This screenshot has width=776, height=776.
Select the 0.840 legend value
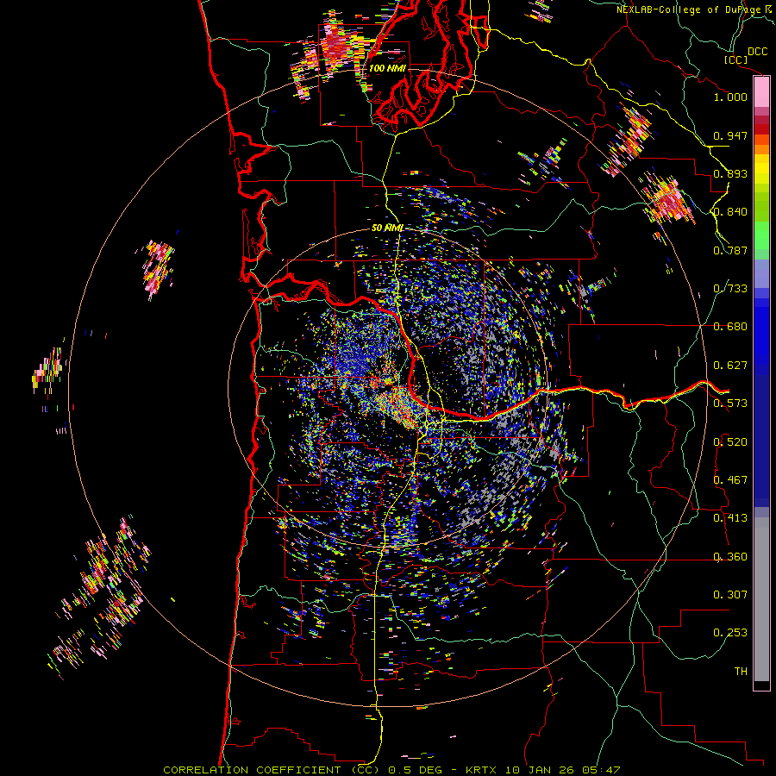[x=730, y=211]
